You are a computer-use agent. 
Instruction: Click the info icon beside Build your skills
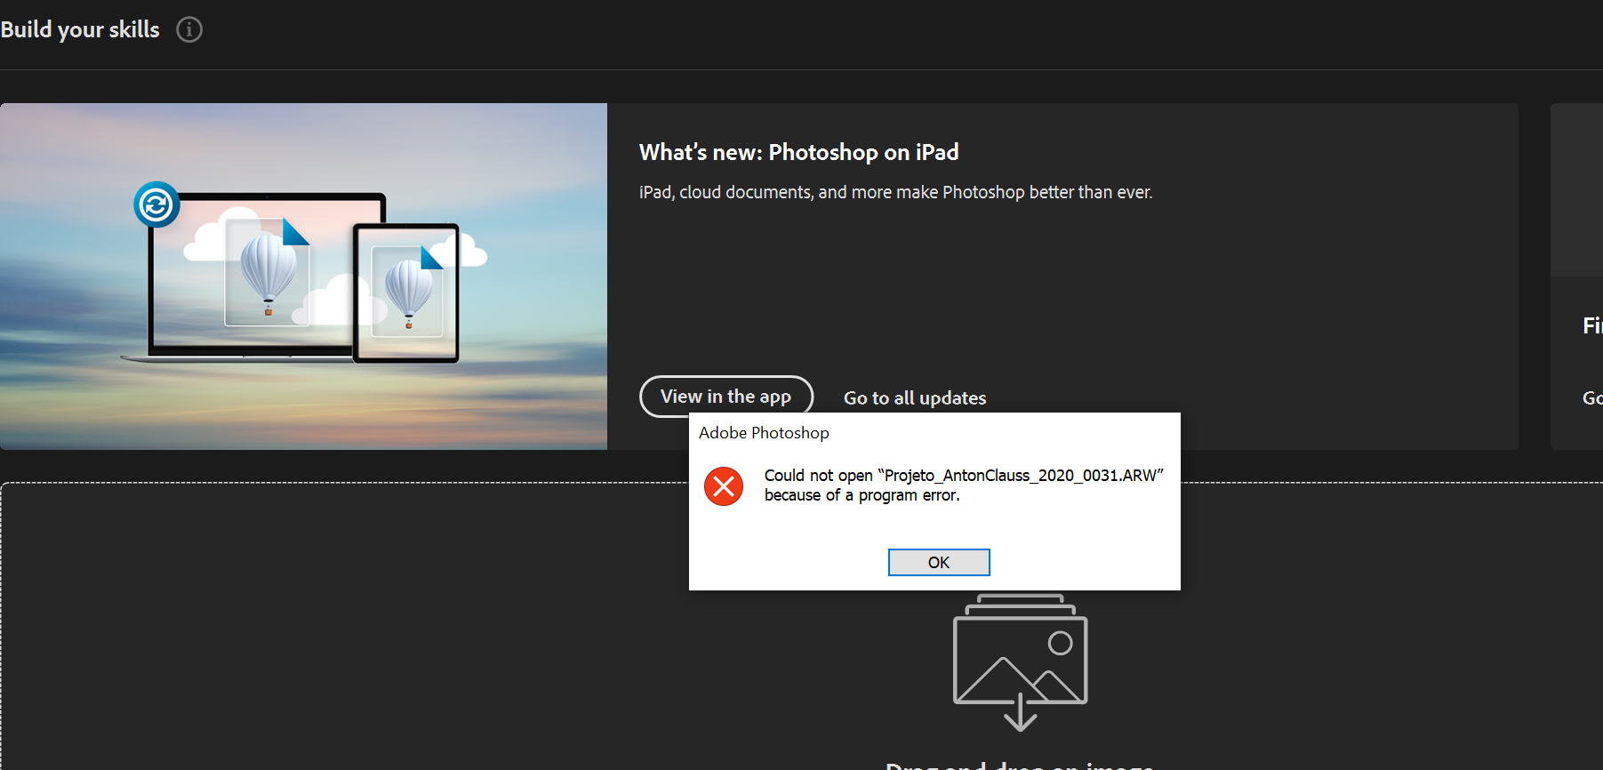coord(189,29)
